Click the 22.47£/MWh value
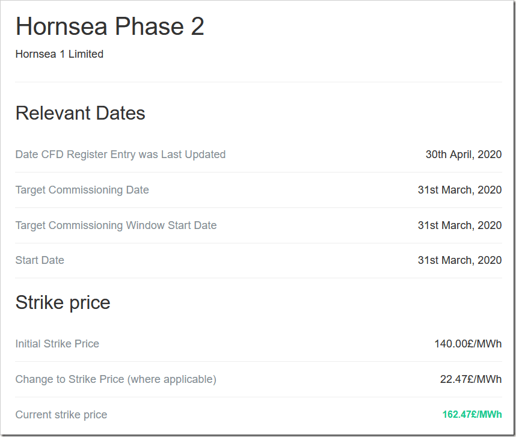The image size is (516, 437). point(470,379)
